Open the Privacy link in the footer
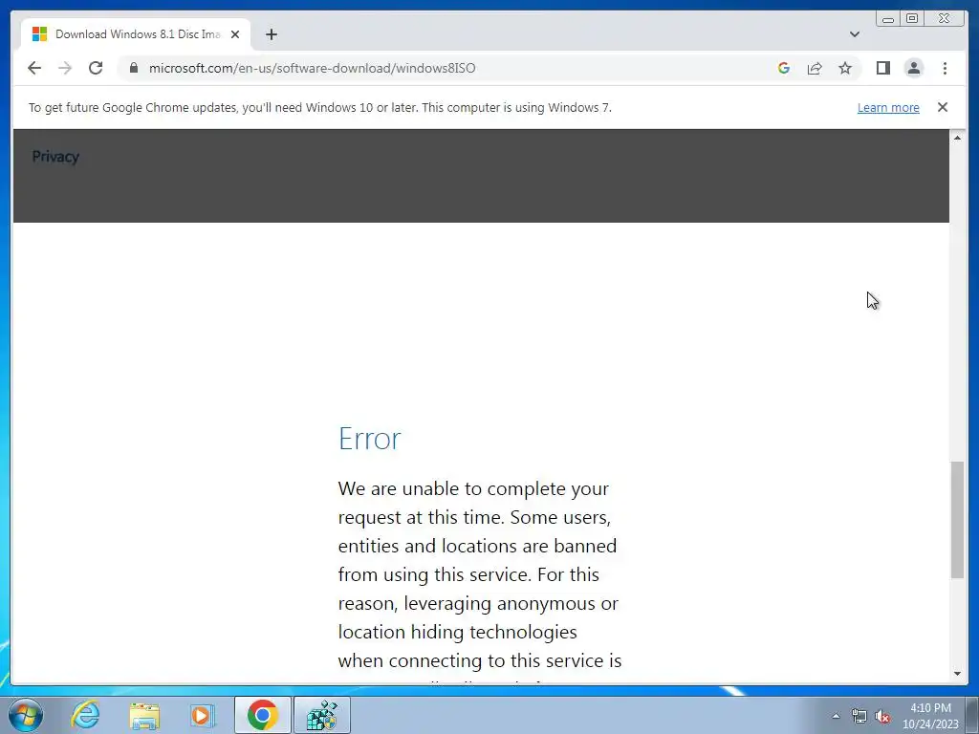 [55, 157]
